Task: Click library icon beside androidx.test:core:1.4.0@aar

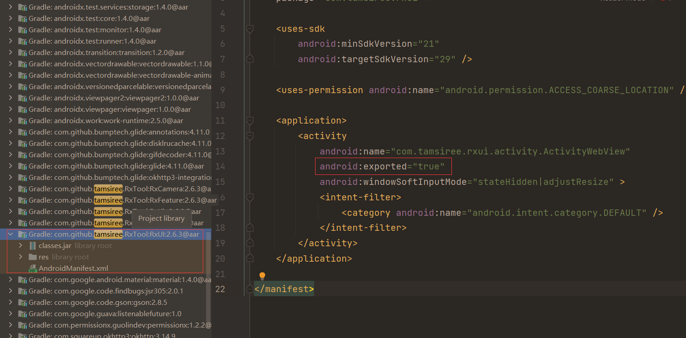Action: coord(23,19)
